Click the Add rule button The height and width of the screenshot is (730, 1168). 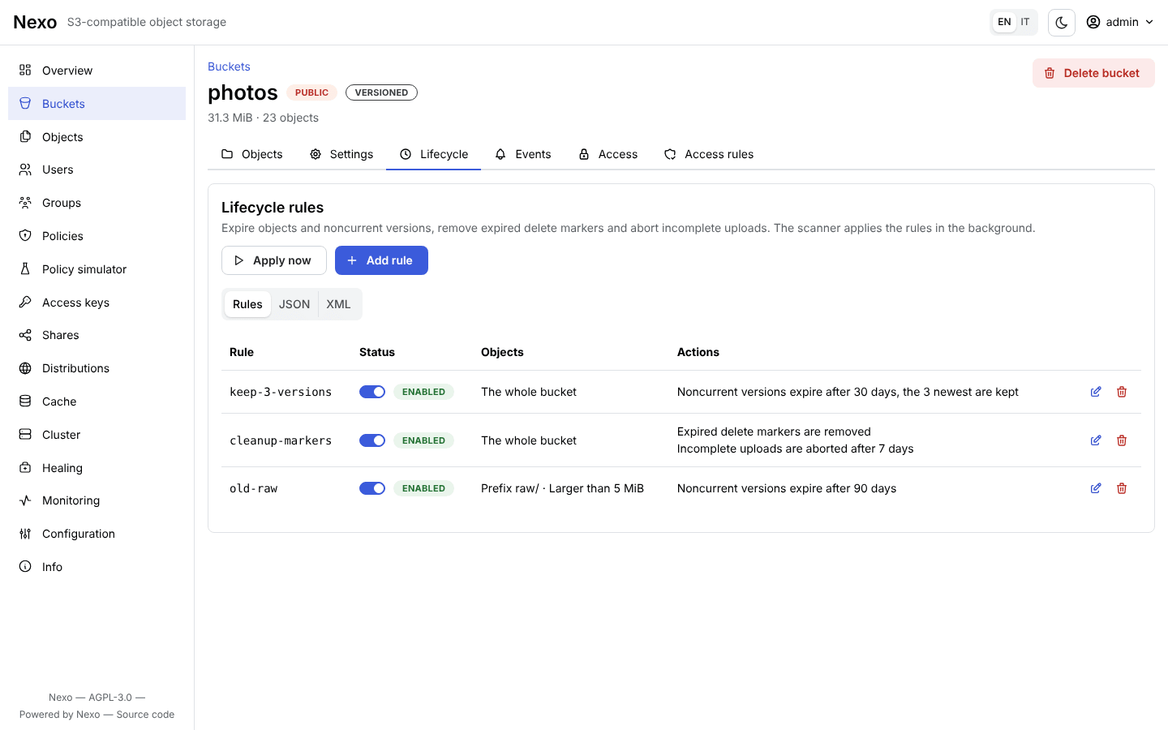[381, 260]
